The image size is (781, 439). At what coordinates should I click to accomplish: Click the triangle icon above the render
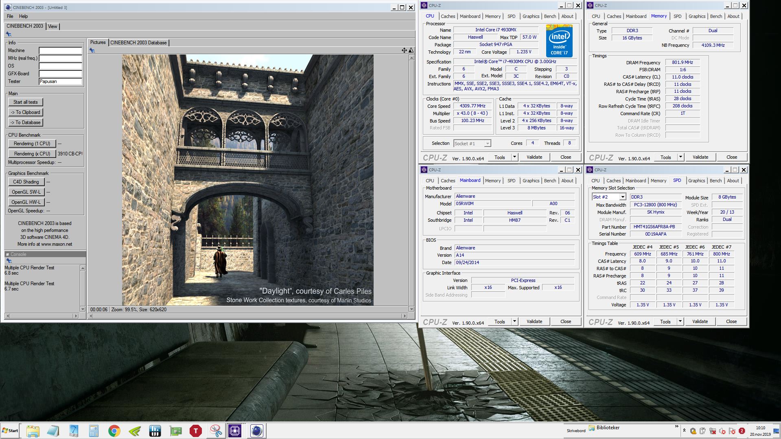(x=411, y=50)
